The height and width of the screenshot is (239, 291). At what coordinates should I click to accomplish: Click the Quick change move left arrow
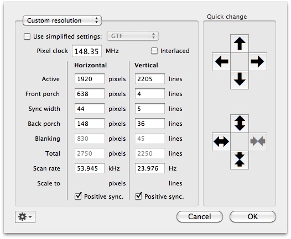pos(221,62)
